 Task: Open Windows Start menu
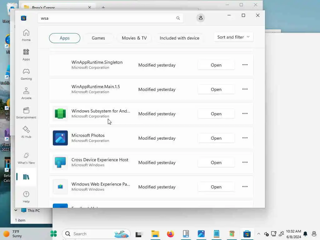point(53,234)
